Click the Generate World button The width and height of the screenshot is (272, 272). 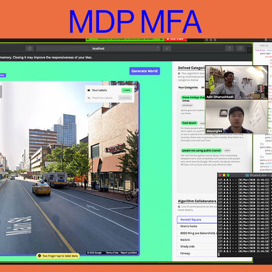(144, 71)
